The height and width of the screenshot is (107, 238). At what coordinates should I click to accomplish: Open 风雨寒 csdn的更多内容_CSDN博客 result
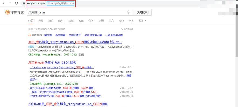pos(52,63)
